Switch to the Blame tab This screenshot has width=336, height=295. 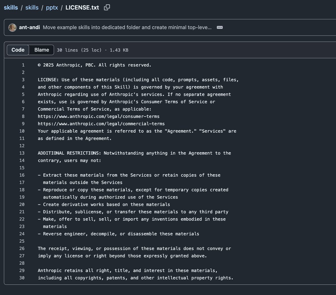pos(42,50)
